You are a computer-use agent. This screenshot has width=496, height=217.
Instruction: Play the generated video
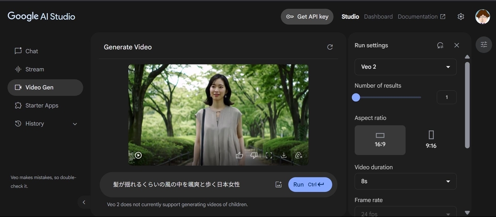click(x=138, y=155)
